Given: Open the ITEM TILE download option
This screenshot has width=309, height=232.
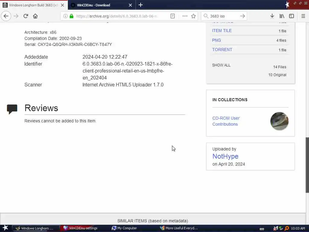Looking at the screenshot, I should 222,31.
